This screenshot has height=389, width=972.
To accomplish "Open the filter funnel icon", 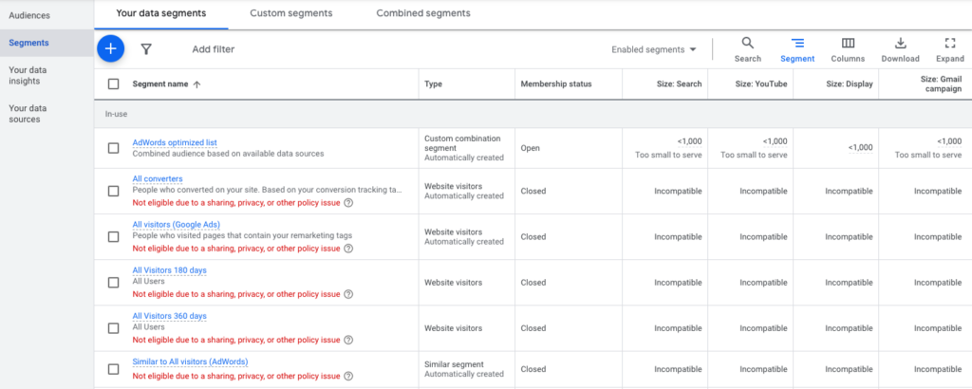I will pos(146,49).
